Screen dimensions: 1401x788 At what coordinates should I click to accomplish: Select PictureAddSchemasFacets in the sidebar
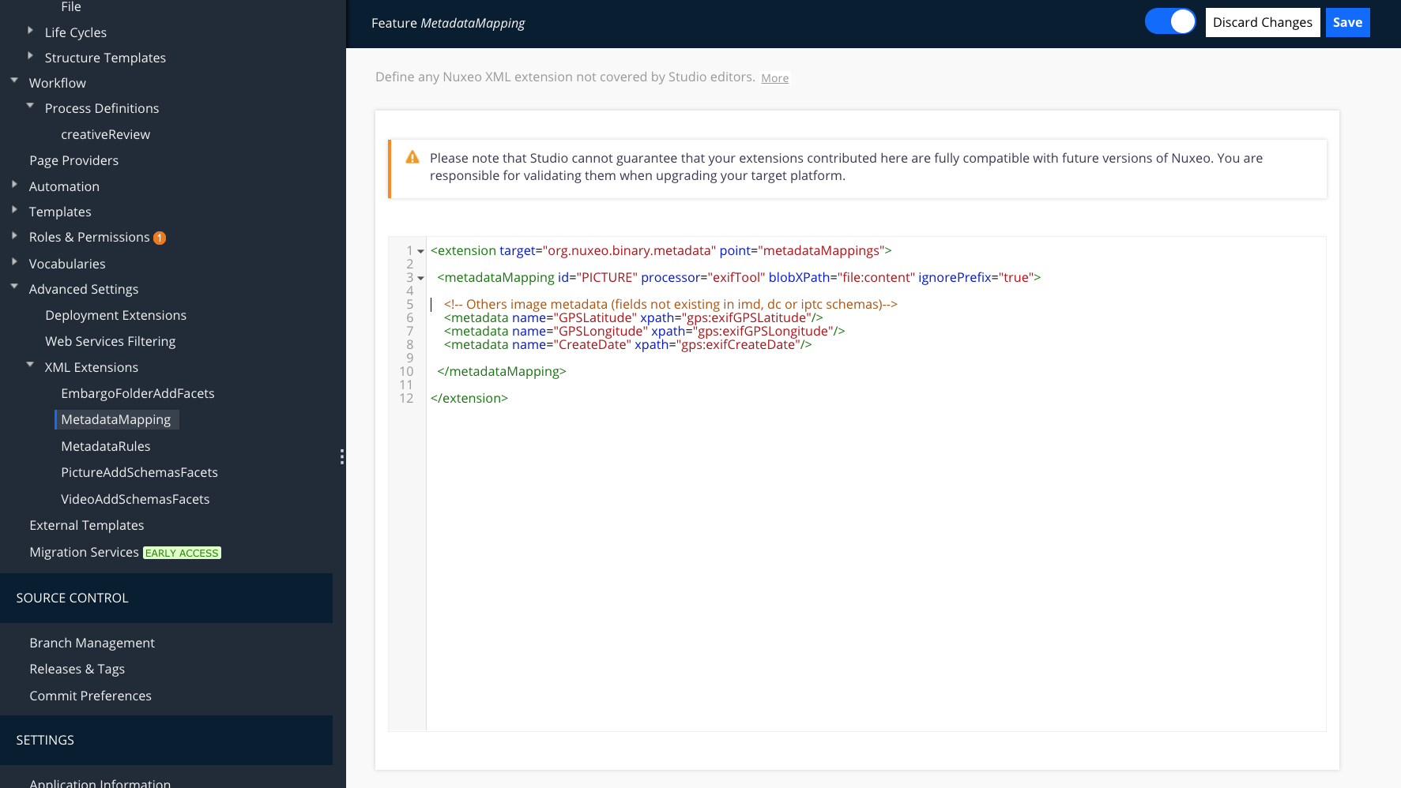[x=139, y=472]
